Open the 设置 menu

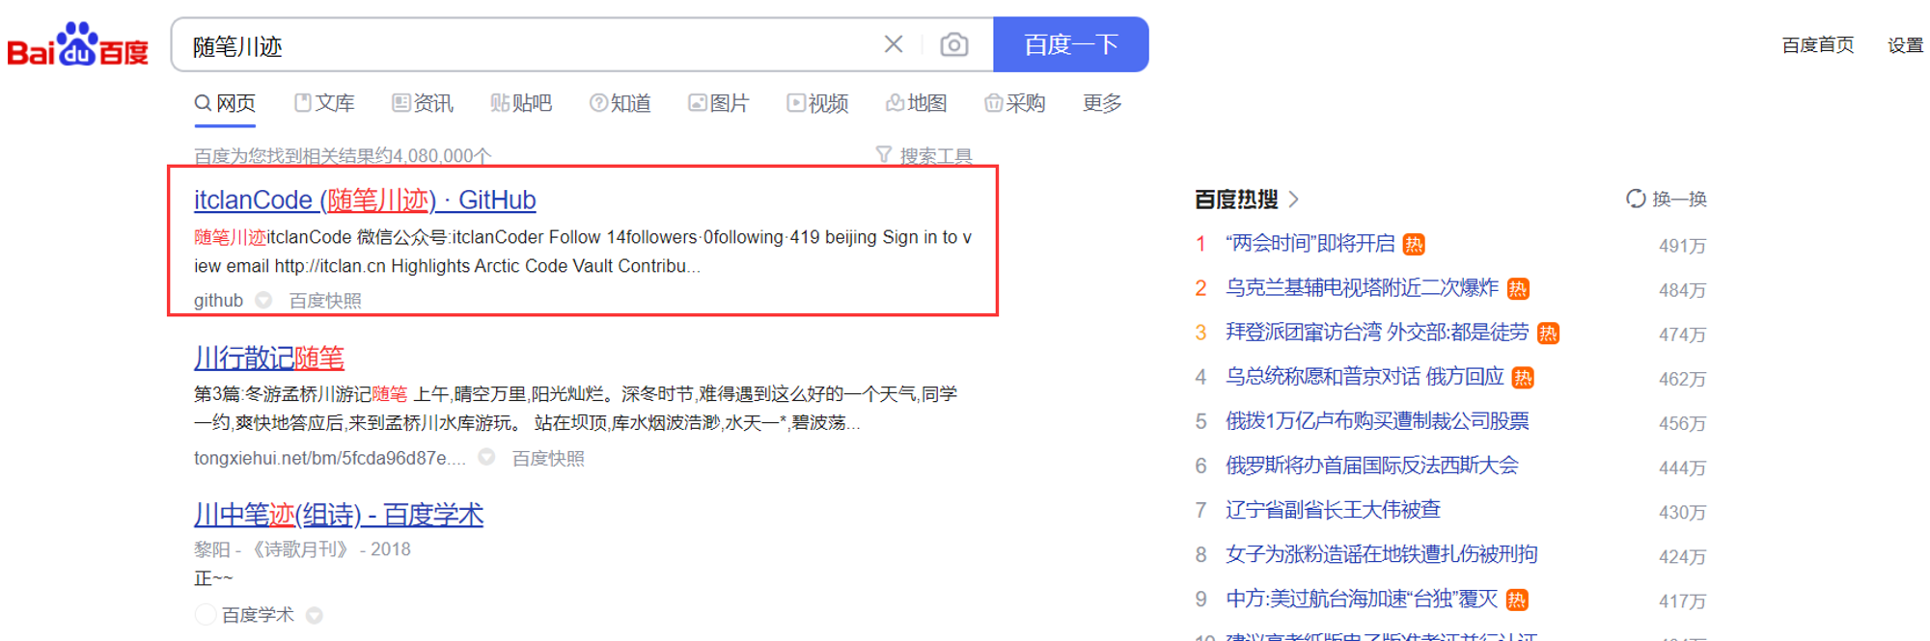coord(1905,45)
